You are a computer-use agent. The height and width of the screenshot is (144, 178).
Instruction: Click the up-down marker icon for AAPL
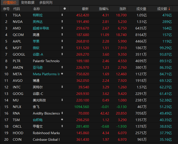coord(62,41)
